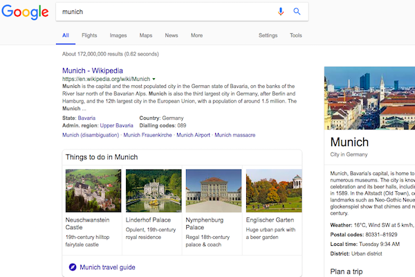Select Englischer Garten title text

point(270,220)
